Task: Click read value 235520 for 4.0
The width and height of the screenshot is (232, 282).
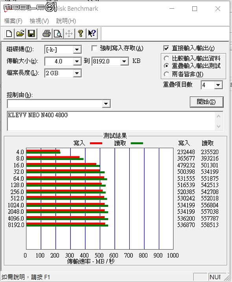Action: [210, 152]
